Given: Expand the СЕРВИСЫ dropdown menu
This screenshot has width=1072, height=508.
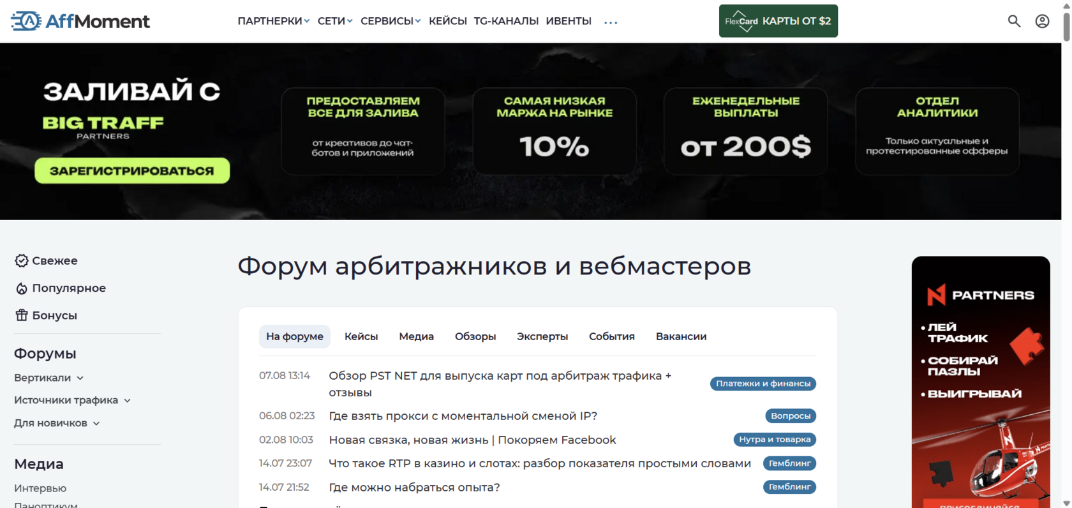Looking at the screenshot, I should (x=391, y=21).
